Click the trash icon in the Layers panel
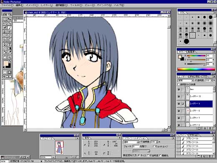 pyautogui.click(x=210, y=128)
